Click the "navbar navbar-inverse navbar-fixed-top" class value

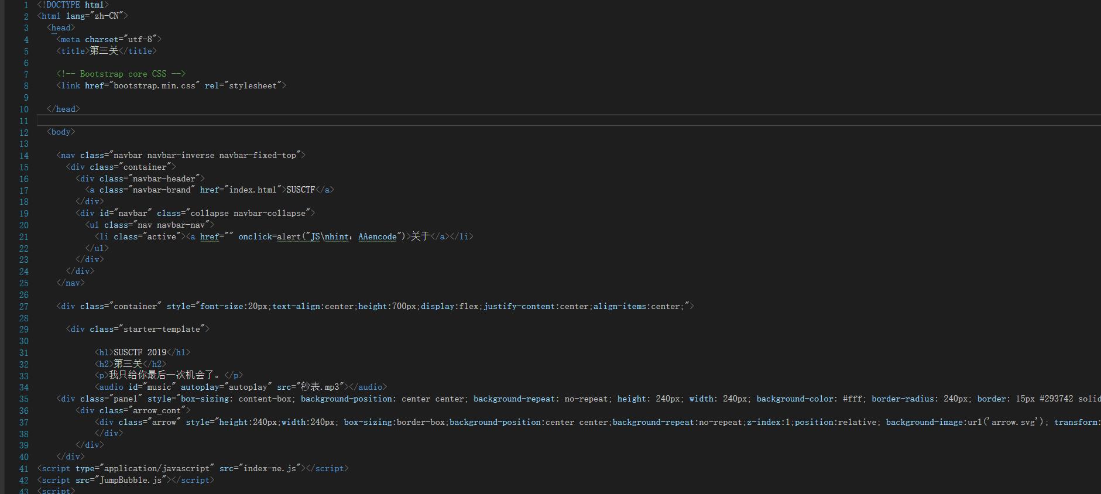click(x=205, y=155)
